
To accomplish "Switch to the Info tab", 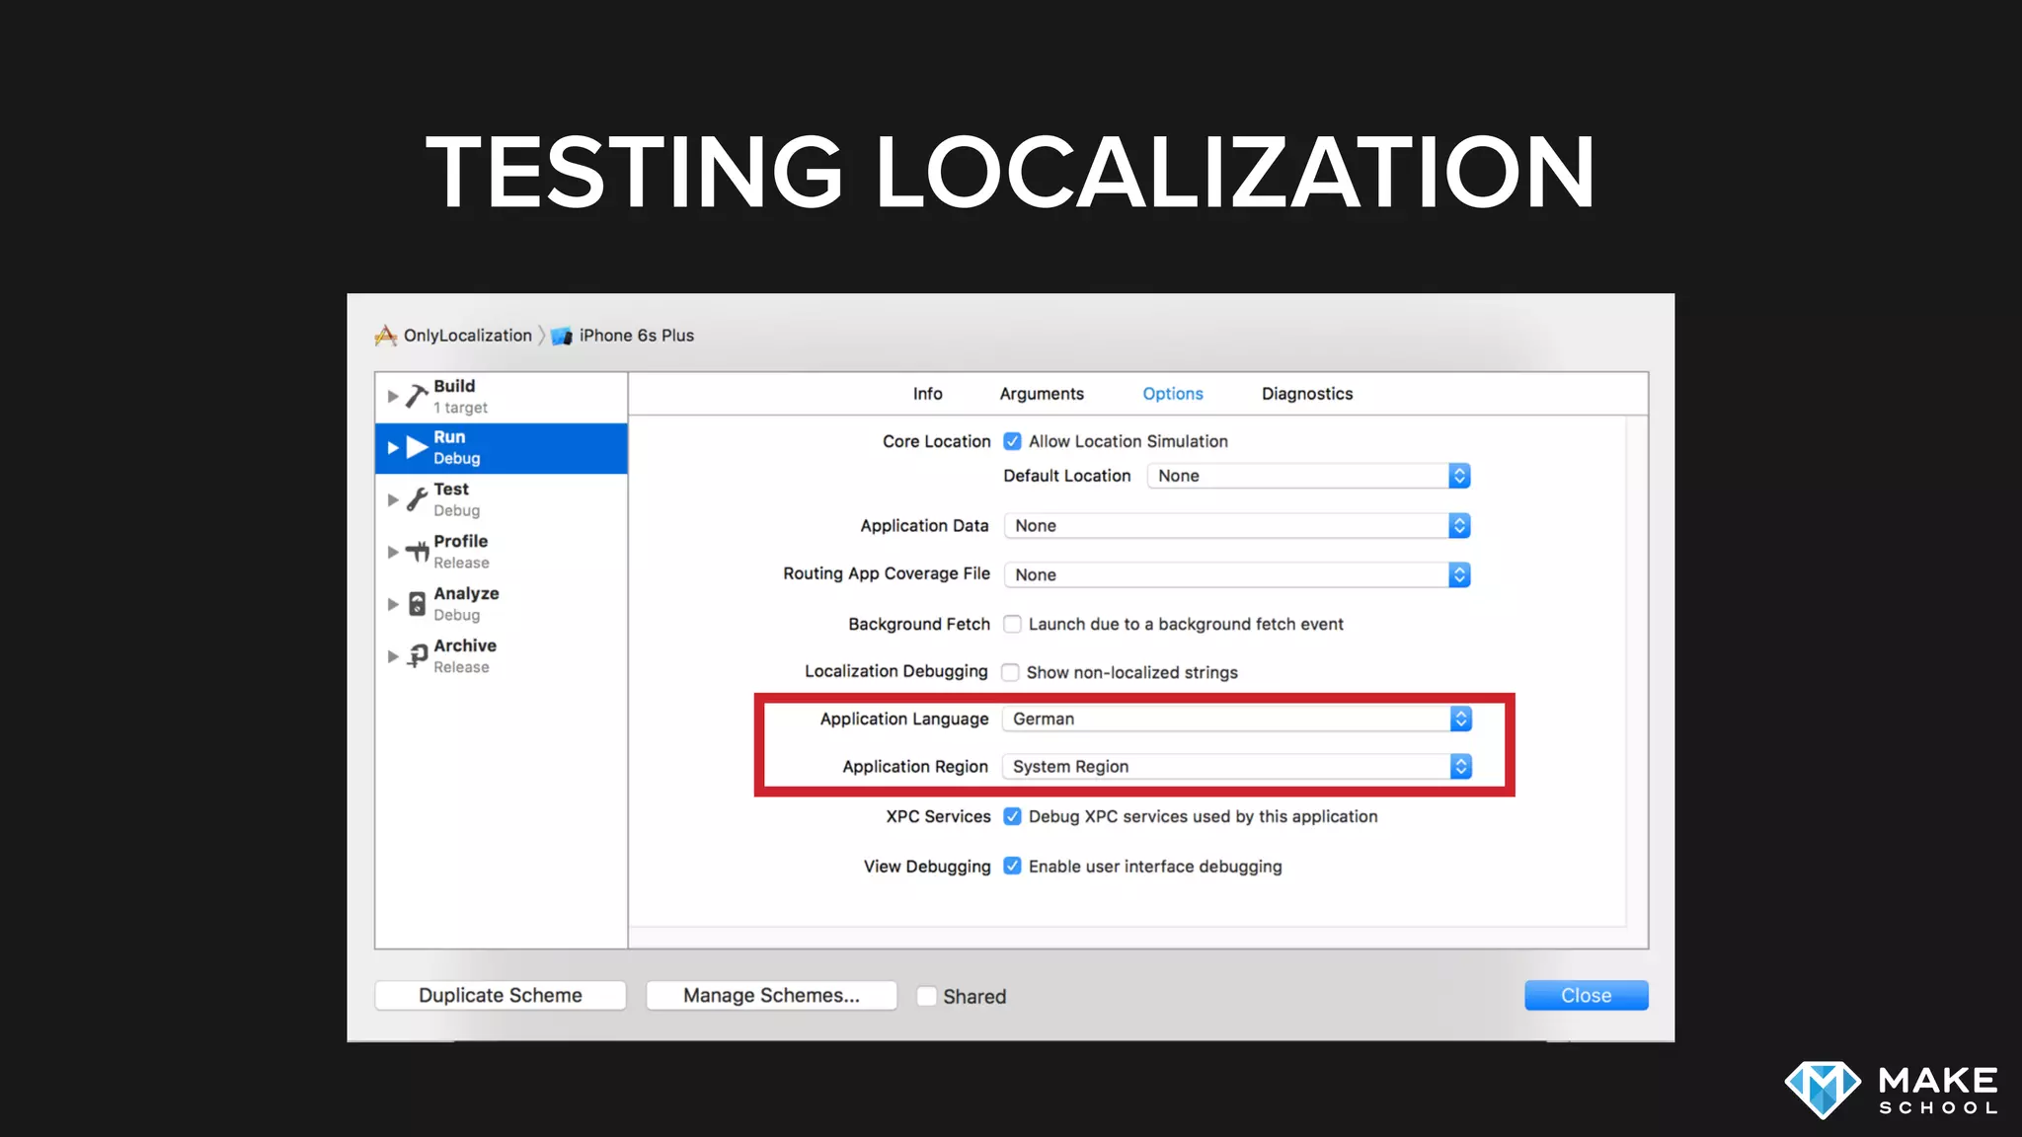I will pos(927,394).
